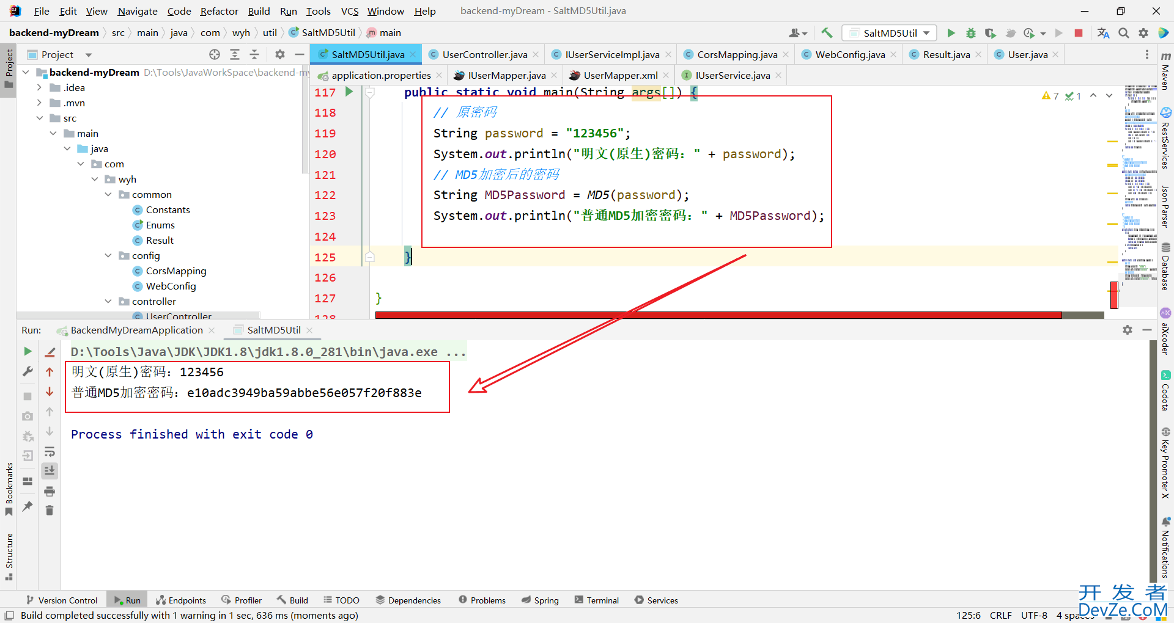This screenshot has width=1174, height=623.
Task: Open IDE settings gear in top toolbar
Action: click(x=1143, y=33)
